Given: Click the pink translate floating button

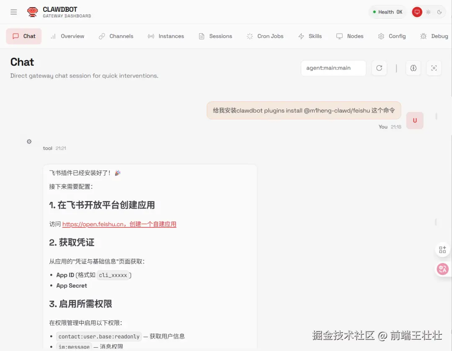Looking at the screenshot, I should (442, 269).
